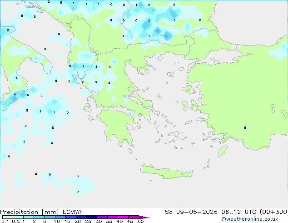Click the lone '0' value over southwestern Turkey
The width and height of the screenshot is (288, 223).
(245, 127)
